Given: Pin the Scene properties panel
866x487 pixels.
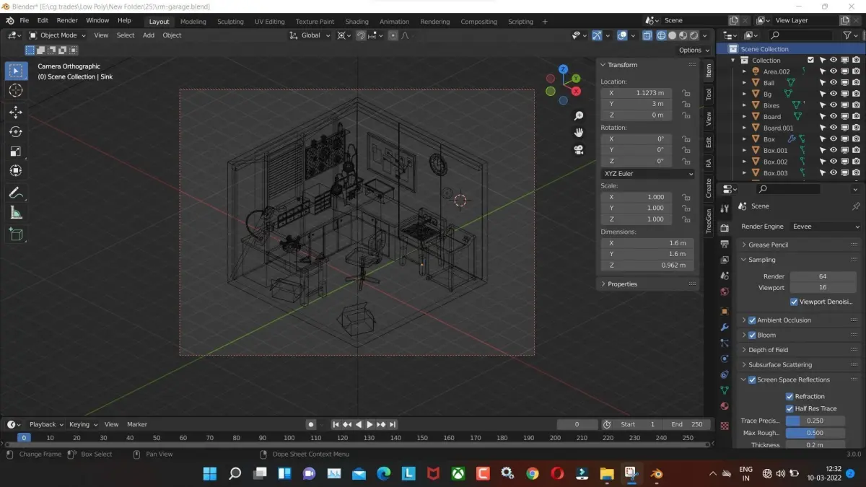Looking at the screenshot, I should pyautogui.click(x=856, y=206).
